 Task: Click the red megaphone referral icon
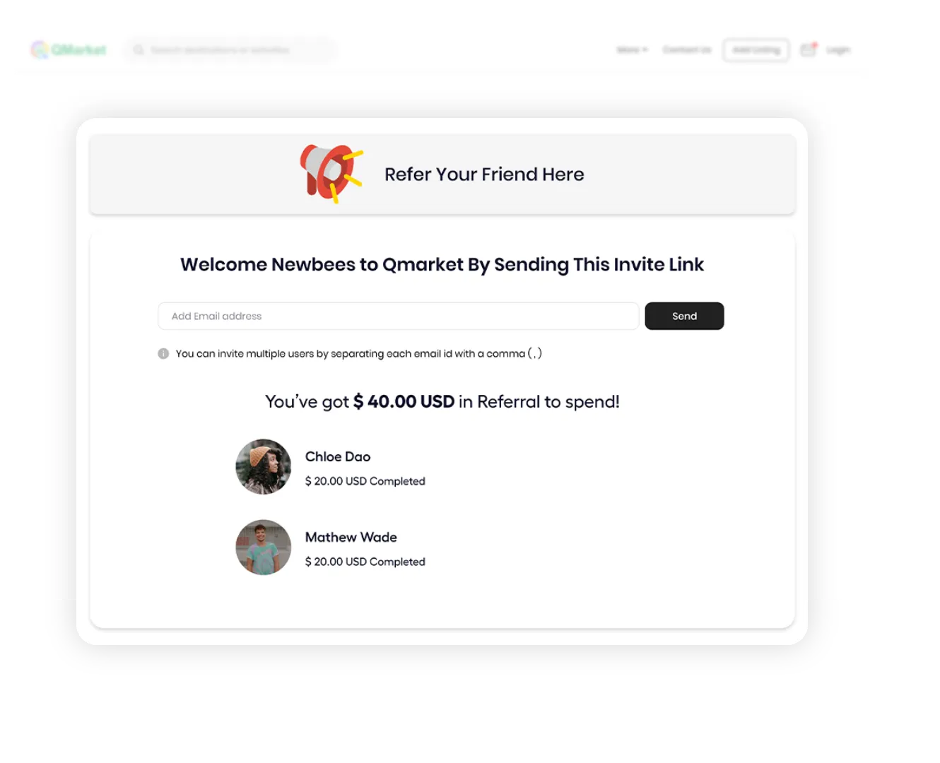(331, 174)
